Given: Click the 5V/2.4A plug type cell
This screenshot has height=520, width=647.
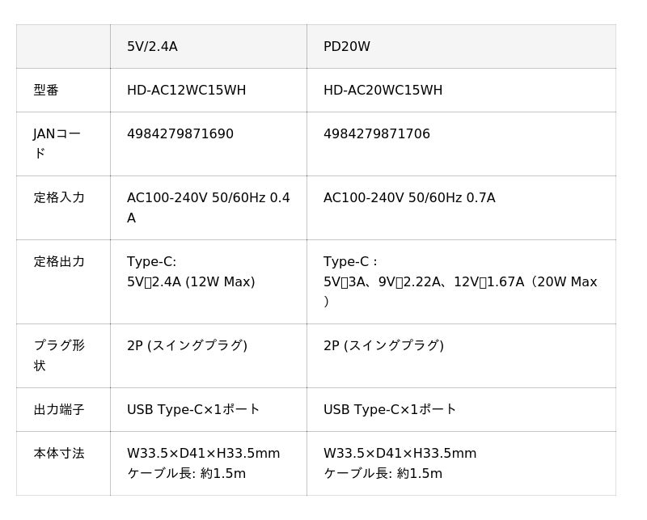Looking at the screenshot, I should [187, 346].
